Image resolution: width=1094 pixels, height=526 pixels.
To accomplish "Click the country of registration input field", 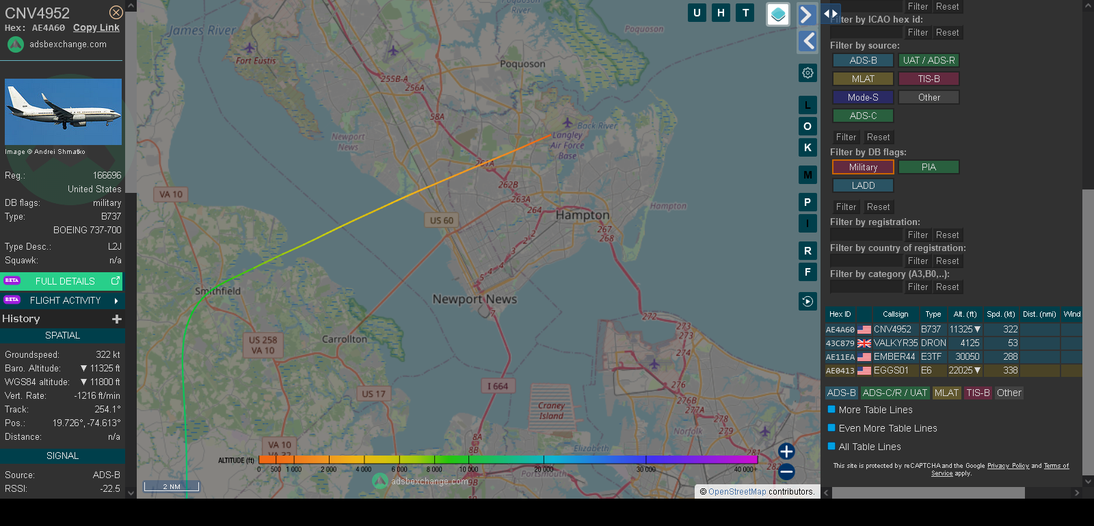I will (866, 261).
